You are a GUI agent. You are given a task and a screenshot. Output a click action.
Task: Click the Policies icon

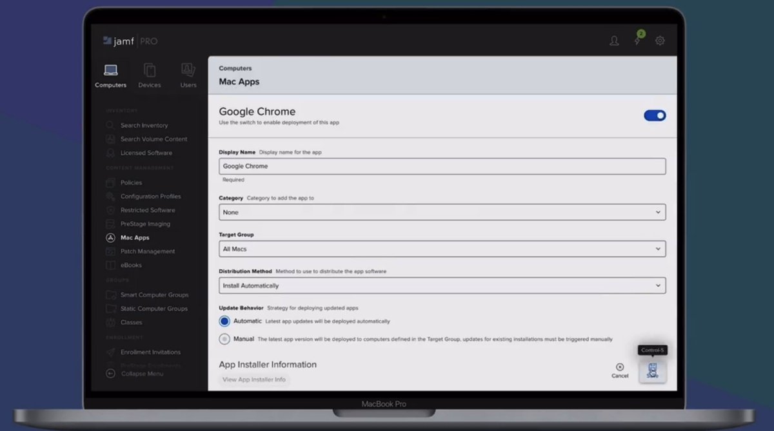point(110,182)
